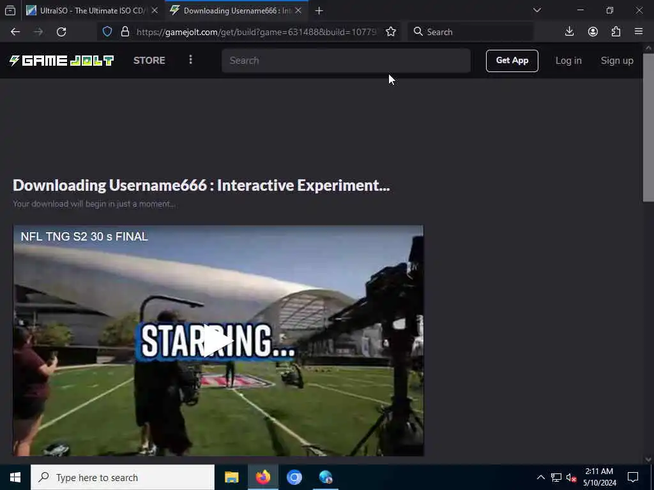
Task: Click the scrollbar up arrow
Action: pyautogui.click(x=648, y=47)
